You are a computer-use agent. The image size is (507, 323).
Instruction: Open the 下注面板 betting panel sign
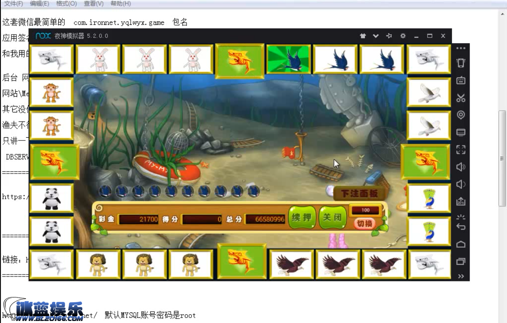(359, 193)
